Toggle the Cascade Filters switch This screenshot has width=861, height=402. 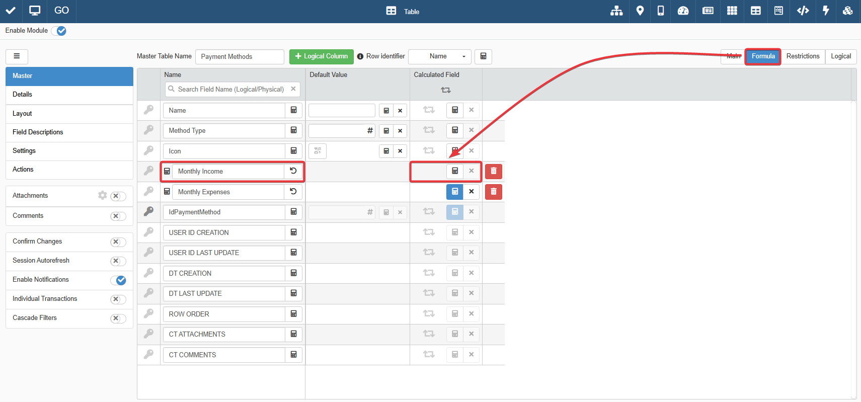[x=118, y=318]
